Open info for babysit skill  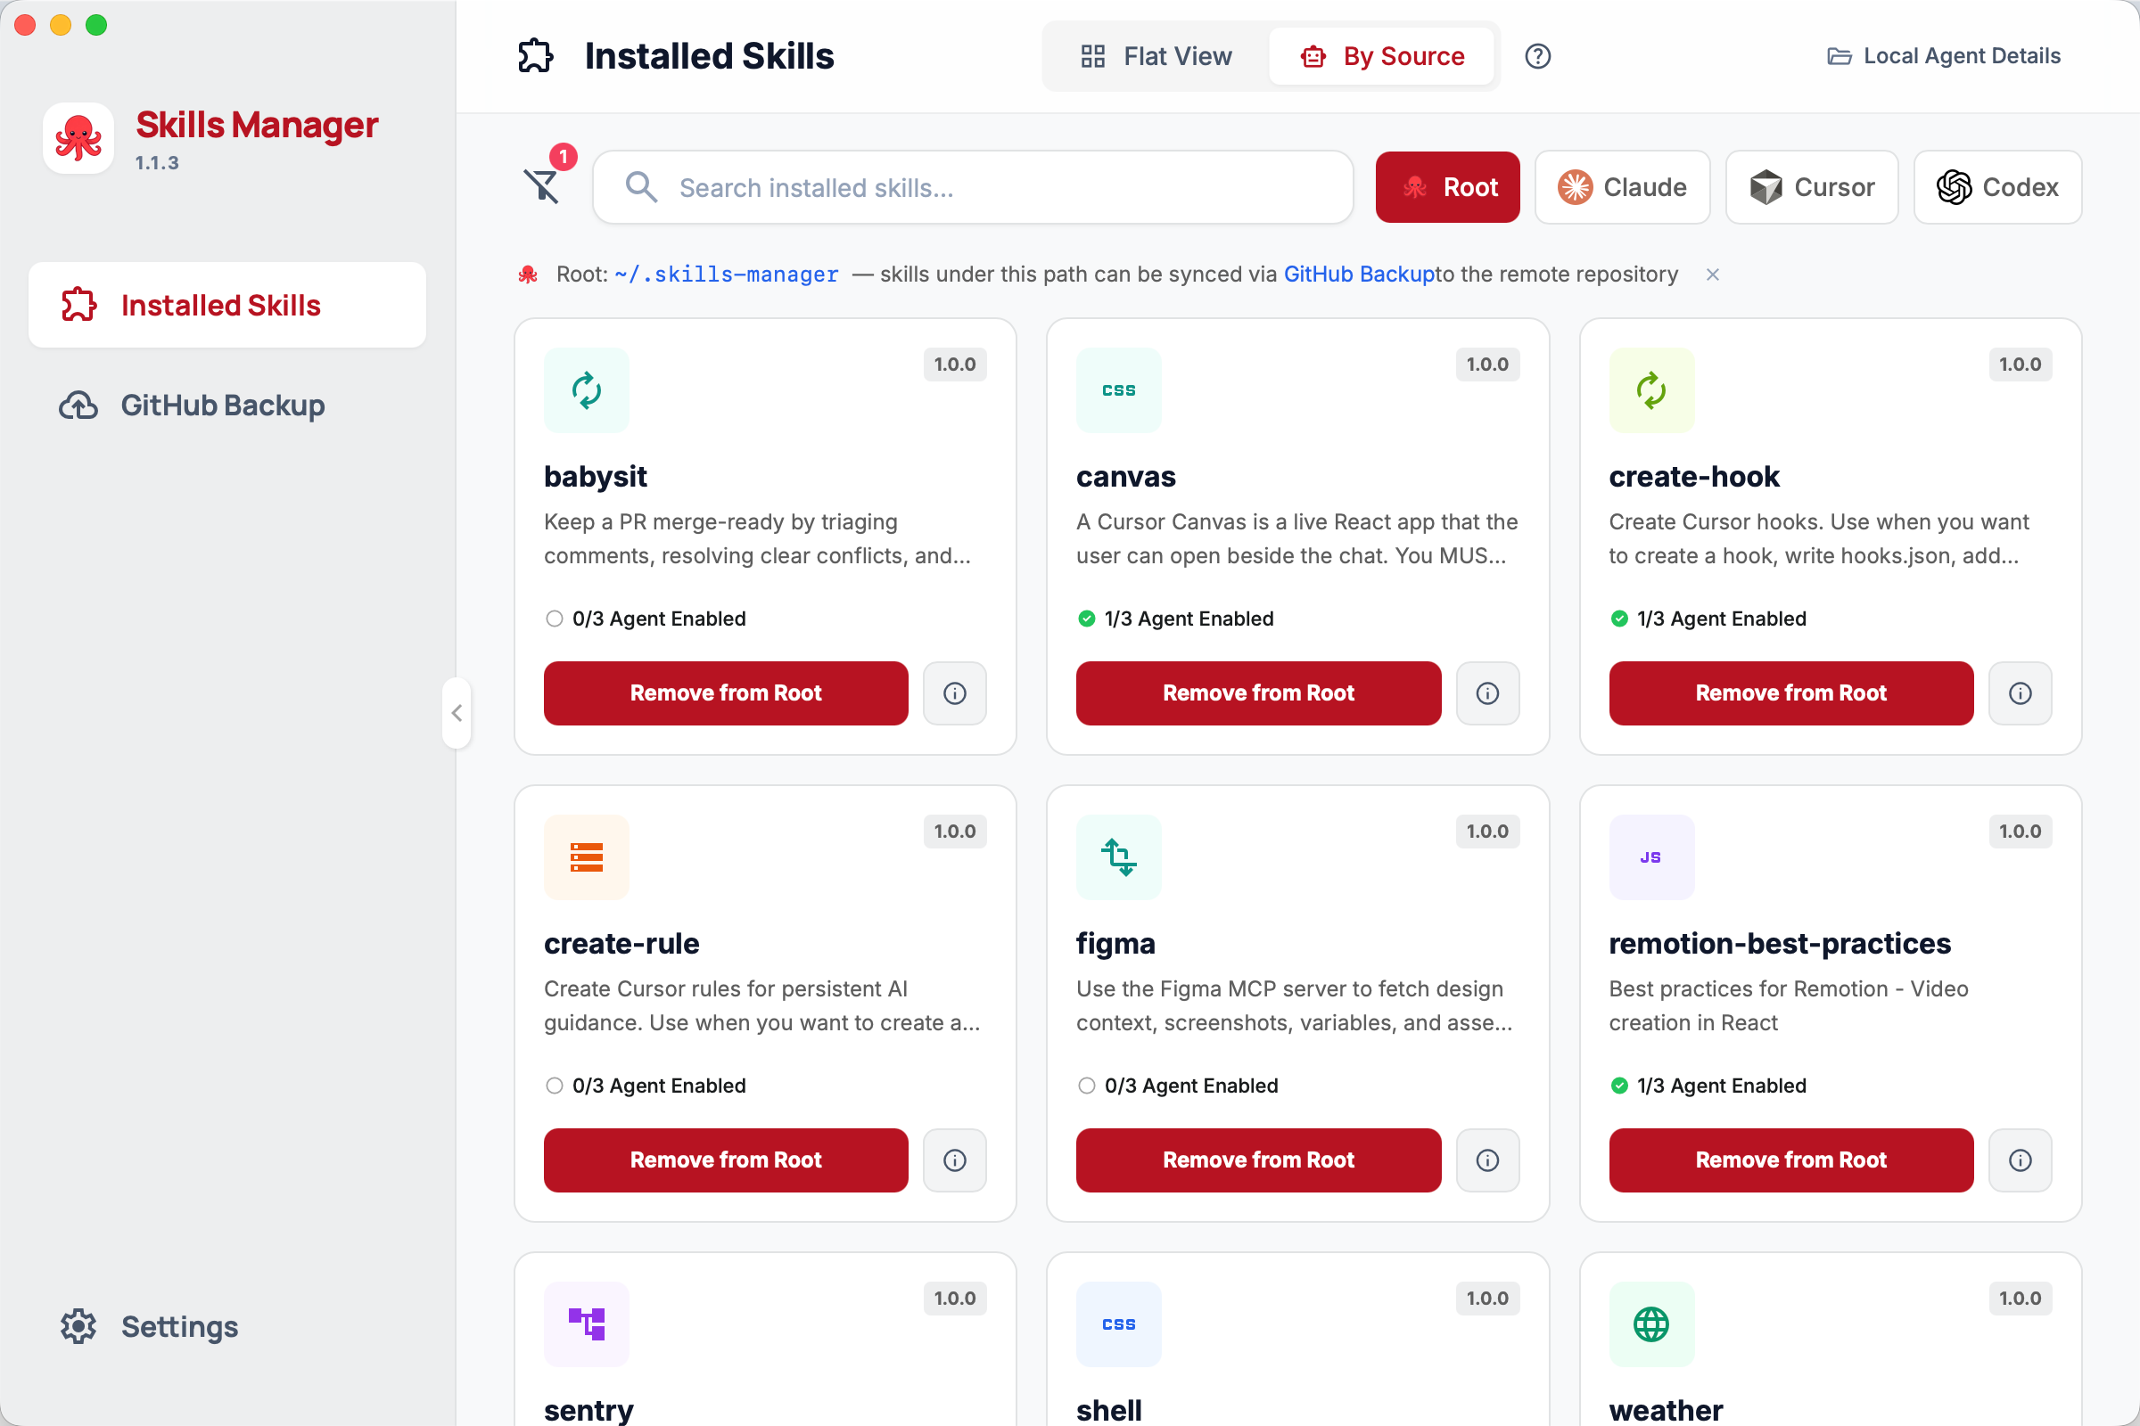coord(954,693)
